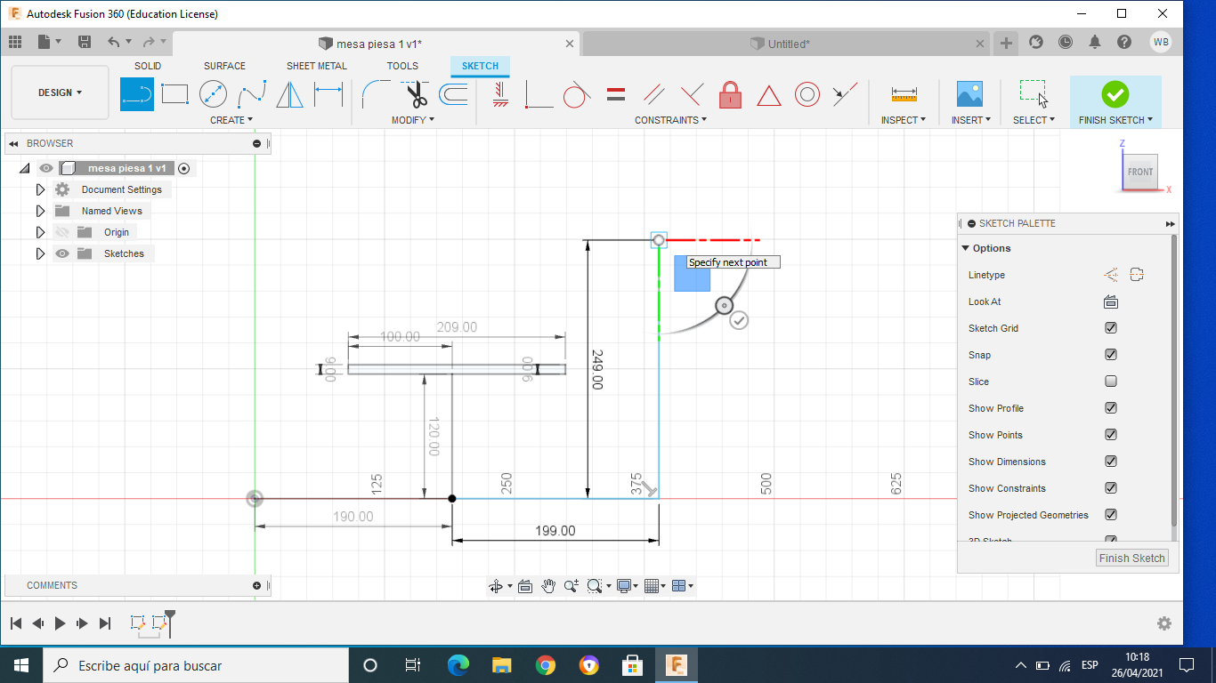Open the CREATE dropdown menu
Screen dimensions: 1216x683
(231, 120)
